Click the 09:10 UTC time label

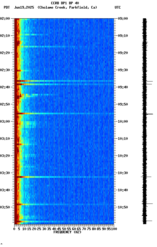click(x=123, y=36)
